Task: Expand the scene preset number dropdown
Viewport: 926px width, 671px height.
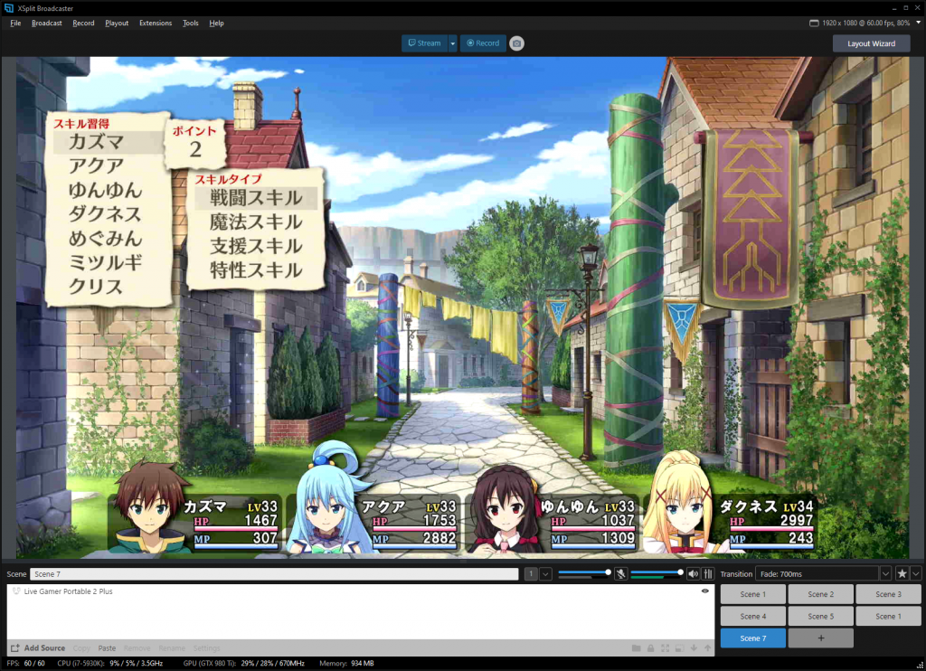Action: (x=545, y=573)
